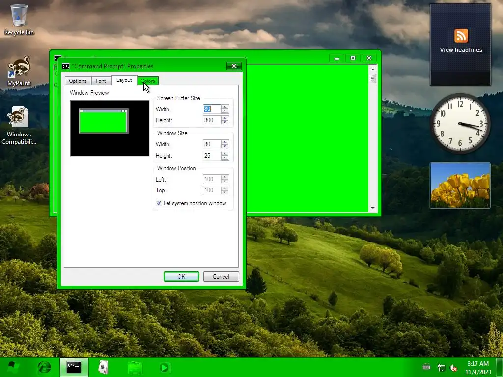
Task: Toggle Let system position window checkbox
Action: (159, 203)
